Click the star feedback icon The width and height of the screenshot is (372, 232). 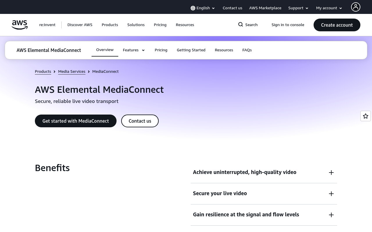tap(366, 116)
